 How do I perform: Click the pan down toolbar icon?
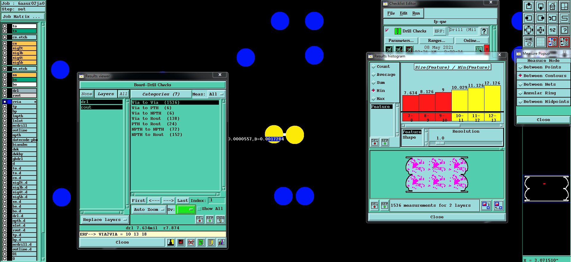(x=541, y=6)
